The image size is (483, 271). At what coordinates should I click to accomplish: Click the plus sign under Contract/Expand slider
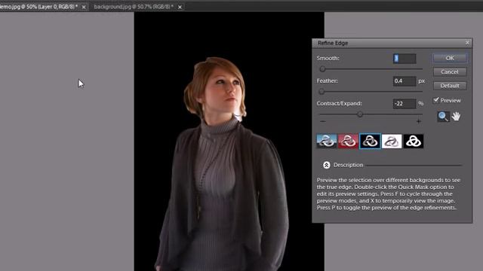[418, 121]
